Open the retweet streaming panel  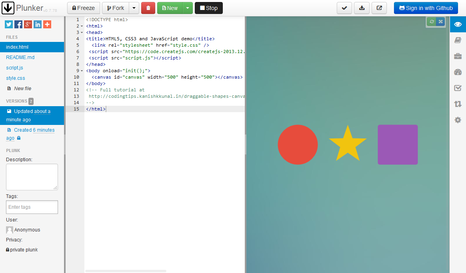pos(458,104)
